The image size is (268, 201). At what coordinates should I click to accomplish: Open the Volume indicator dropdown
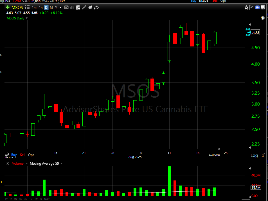click(x=27, y=163)
